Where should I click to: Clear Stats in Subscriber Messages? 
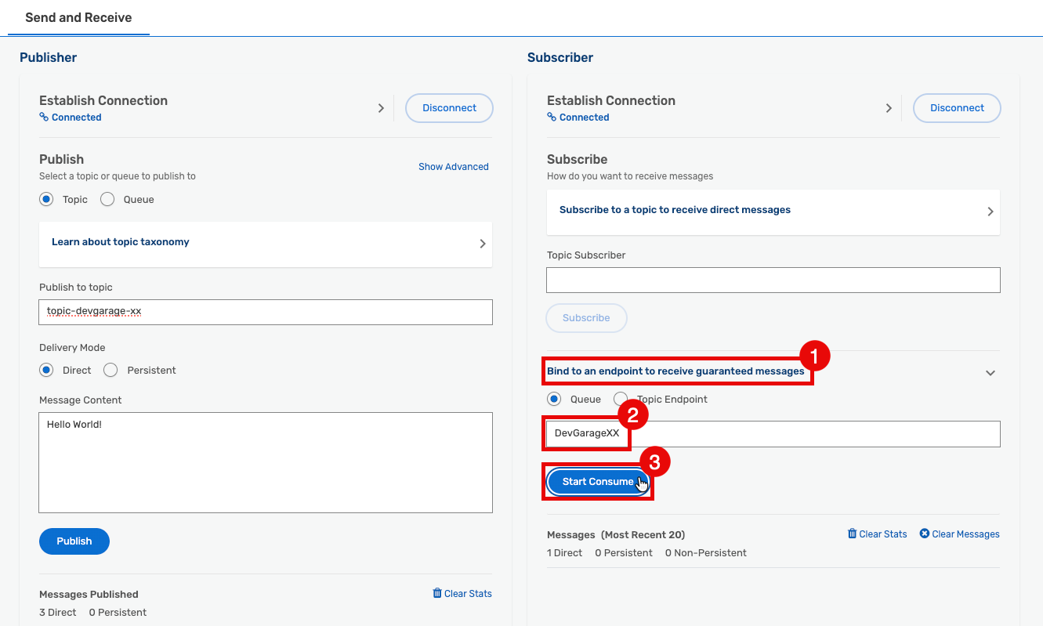pos(883,534)
